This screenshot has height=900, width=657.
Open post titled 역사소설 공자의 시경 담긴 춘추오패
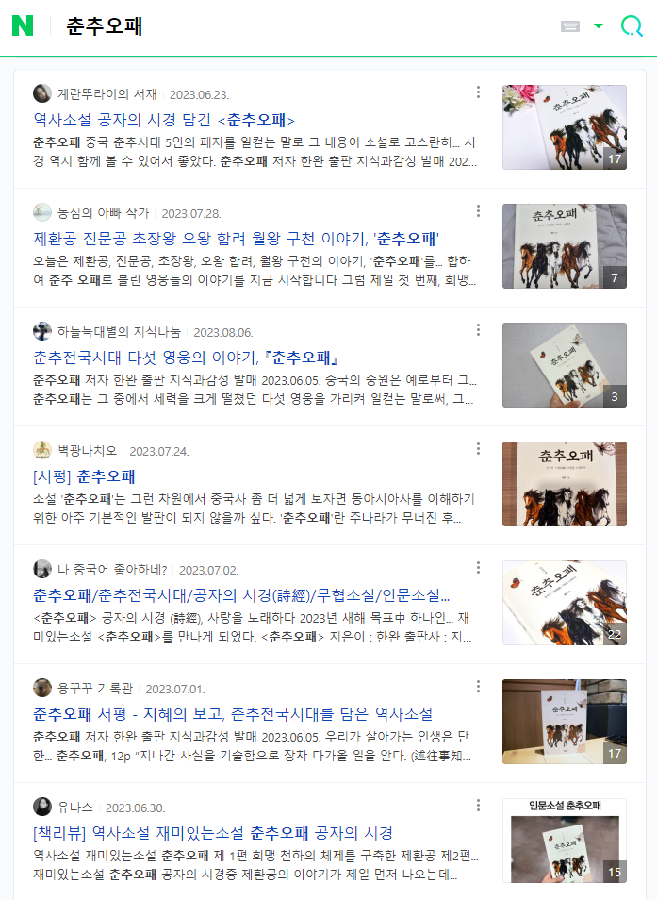(x=164, y=120)
